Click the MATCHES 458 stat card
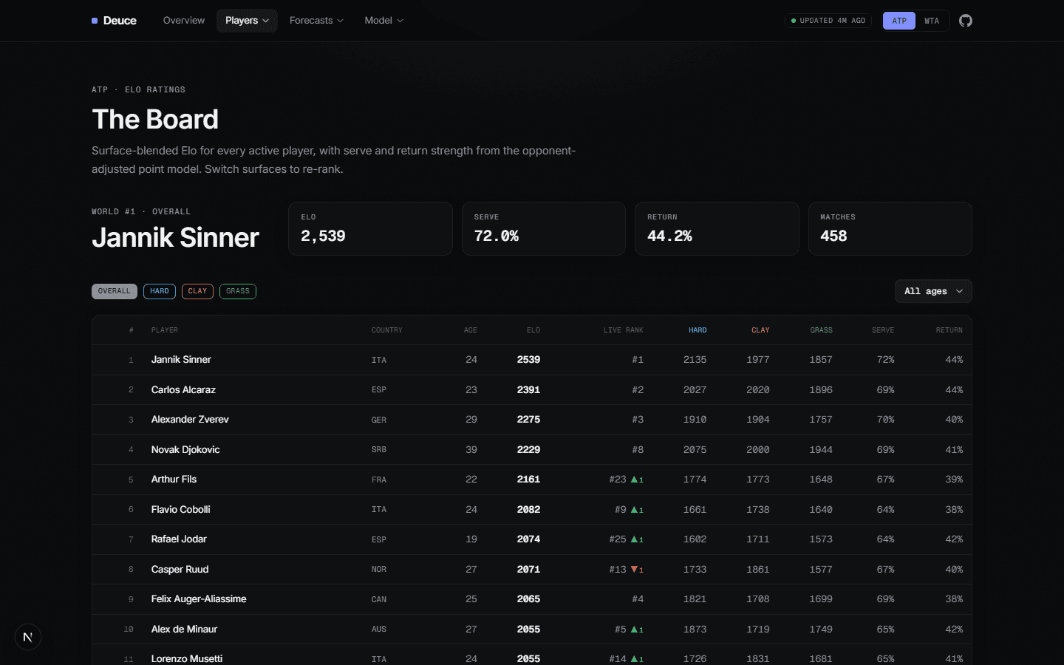This screenshot has height=665, width=1064. pyautogui.click(x=890, y=229)
